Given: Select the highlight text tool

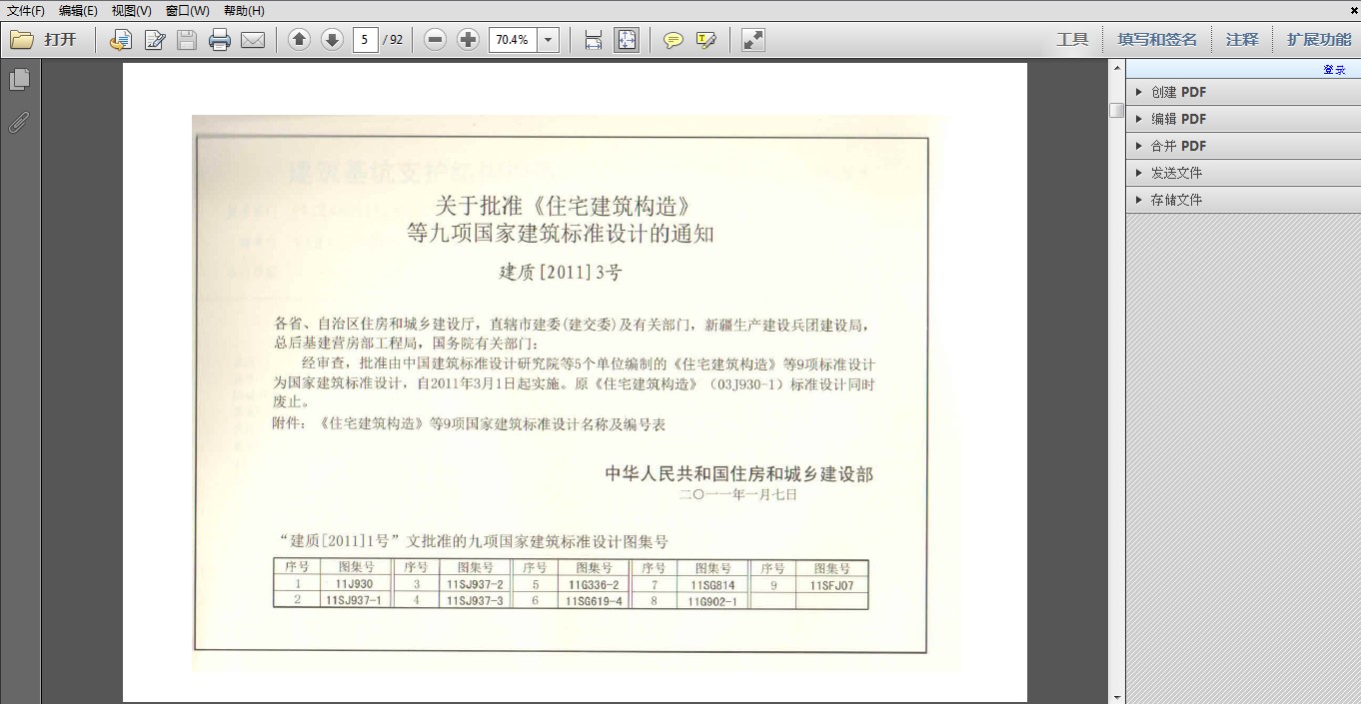Looking at the screenshot, I should [706, 40].
